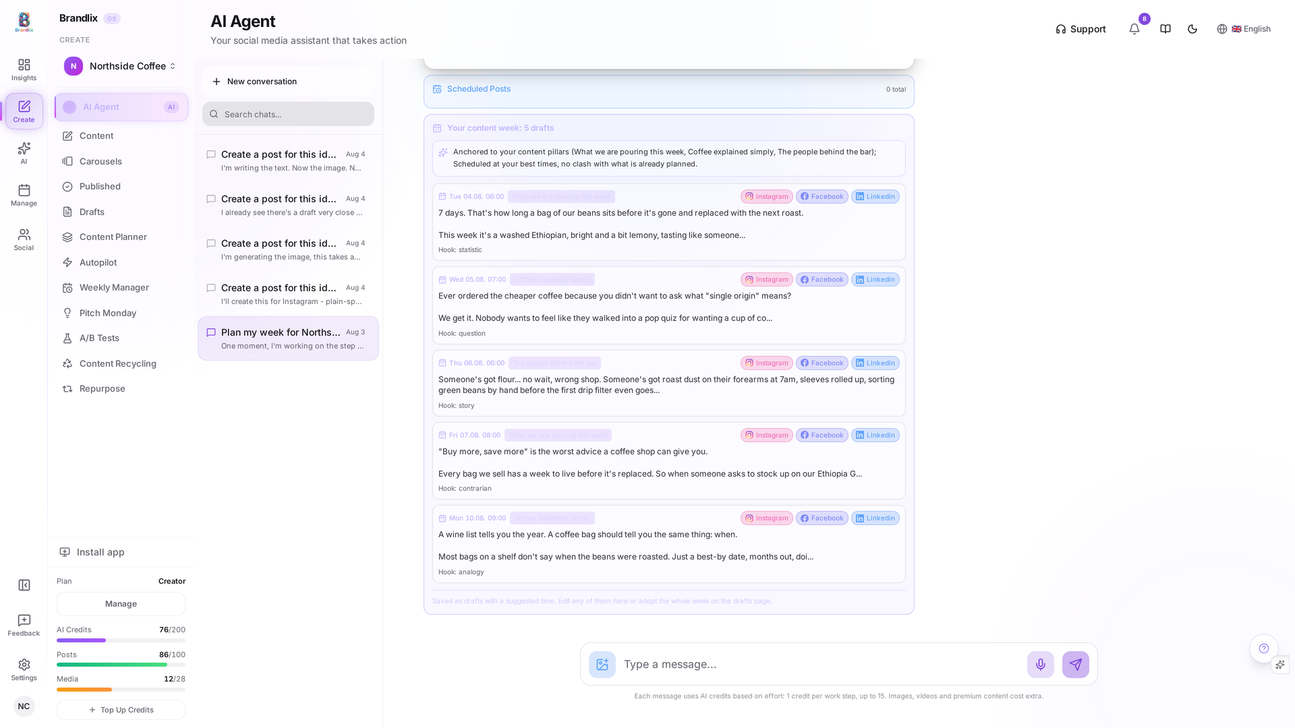Click the AI Credits usage bar
The height and width of the screenshot is (728, 1295).
coord(121,640)
